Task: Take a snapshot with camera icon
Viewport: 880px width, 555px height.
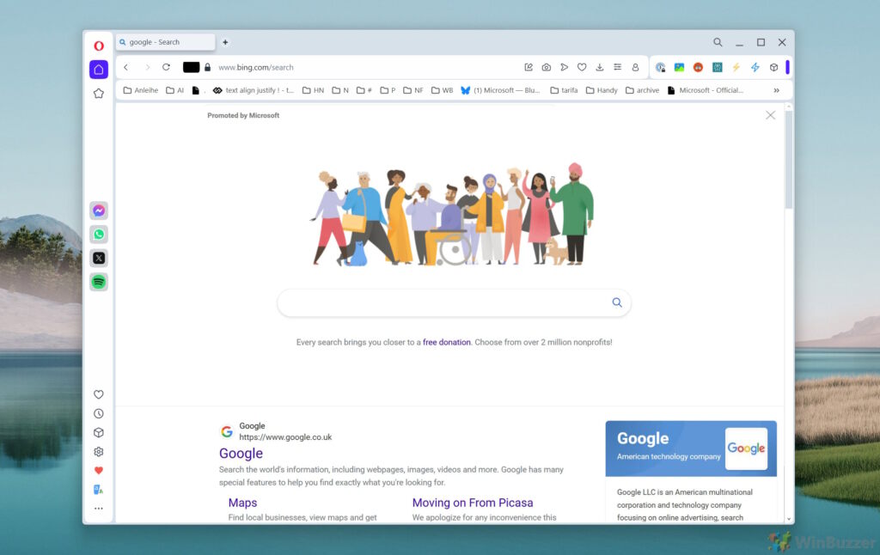Action: pos(546,67)
